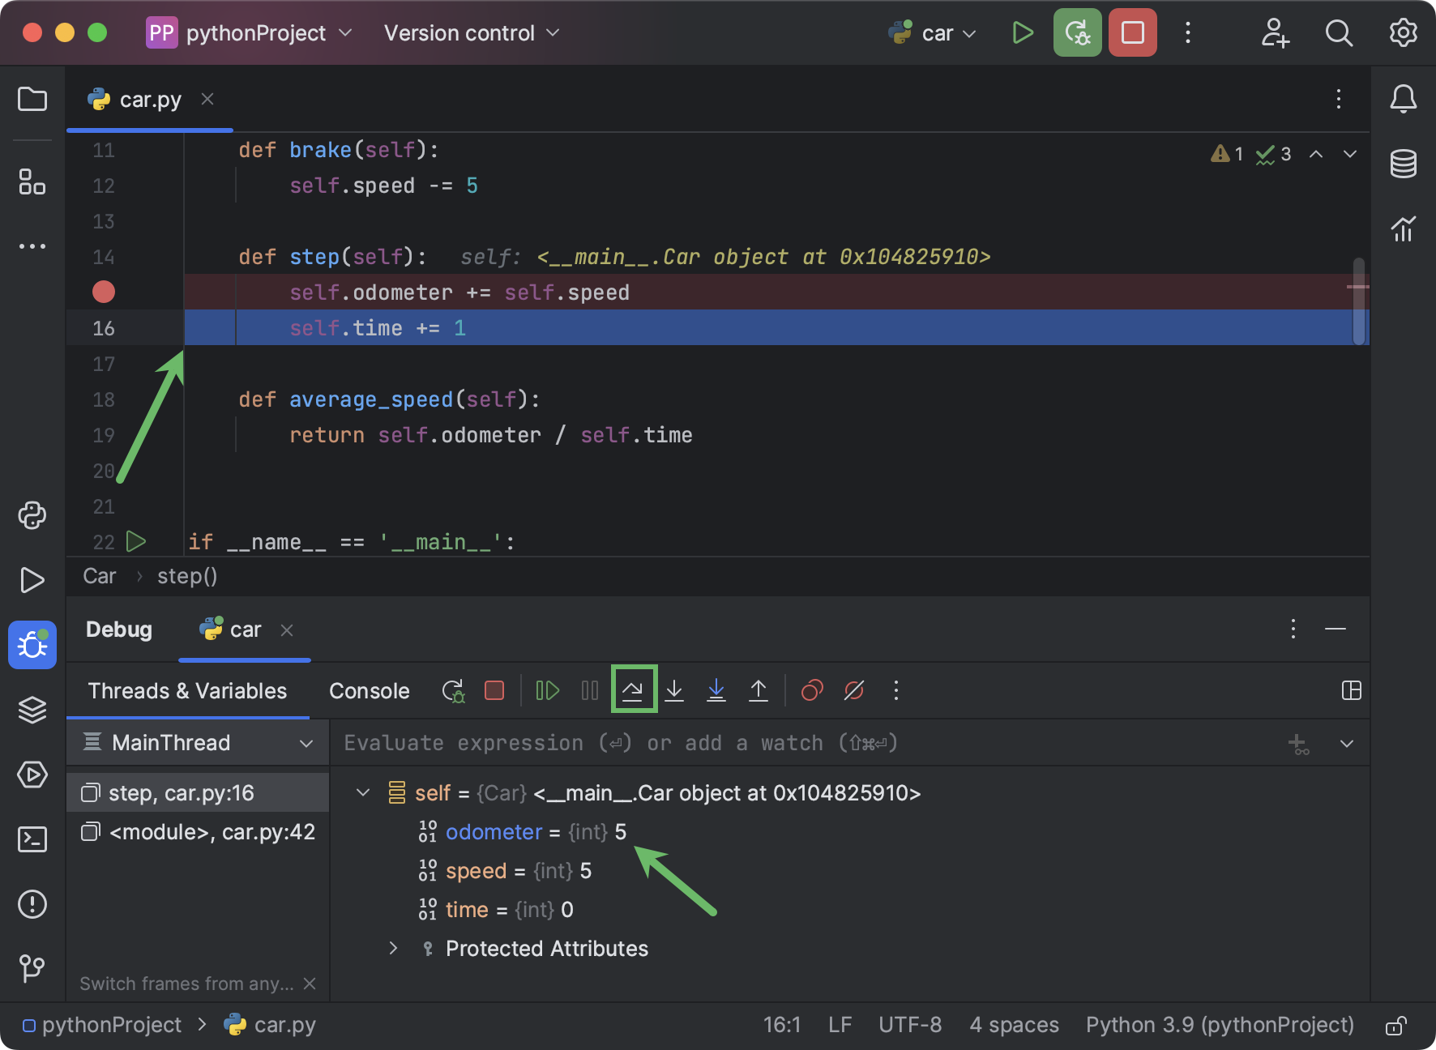The width and height of the screenshot is (1436, 1050).
Task: Click the Step Out button
Action: (759, 691)
